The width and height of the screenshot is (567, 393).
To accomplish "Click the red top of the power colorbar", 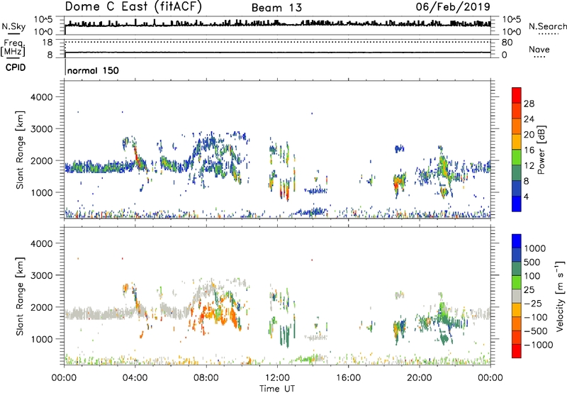I will 517,95.
